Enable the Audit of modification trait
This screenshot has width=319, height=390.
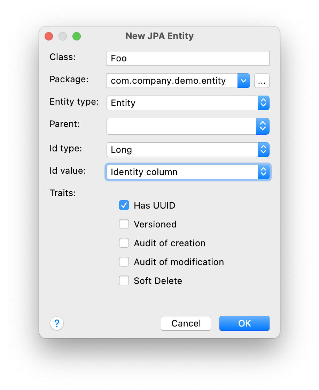click(x=124, y=262)
